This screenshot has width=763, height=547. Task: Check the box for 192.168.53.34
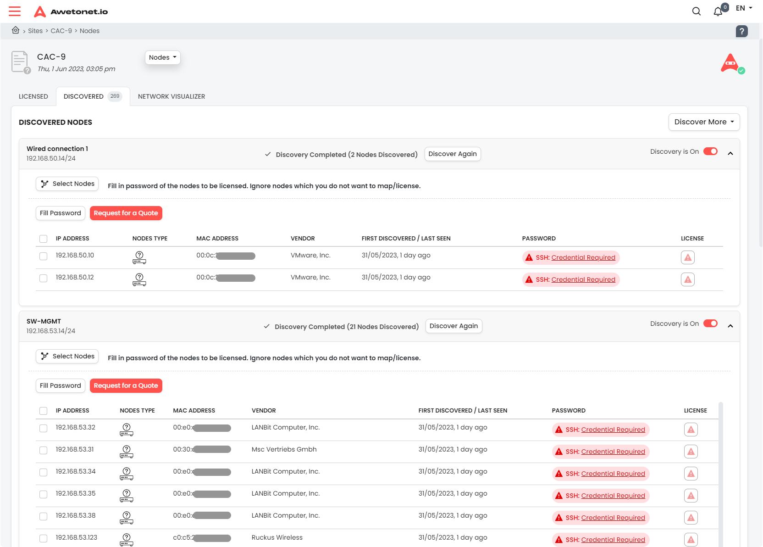click(44, 472)
